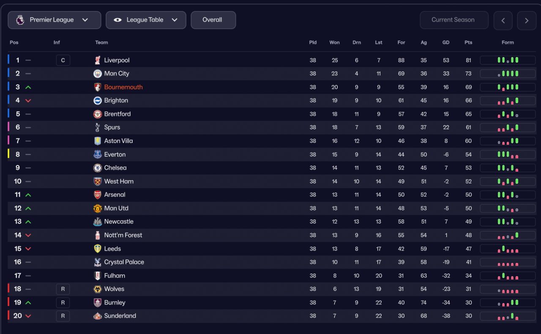The width and height of the screenshot is (541, 334).
Task: Sort the table by the Pts column
Action: (468, 42)
